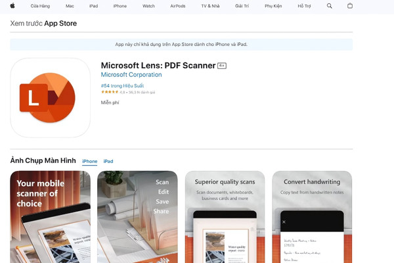The image size is (394, 263).
Task: Open #54 trong Hiệu Suất ranking link
Action: [x=122, y=85]
